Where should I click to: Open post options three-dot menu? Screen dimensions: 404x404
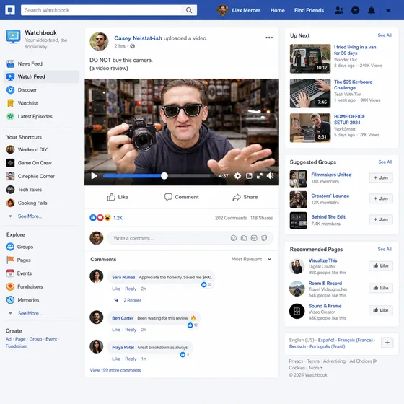[x=269, y=38]
